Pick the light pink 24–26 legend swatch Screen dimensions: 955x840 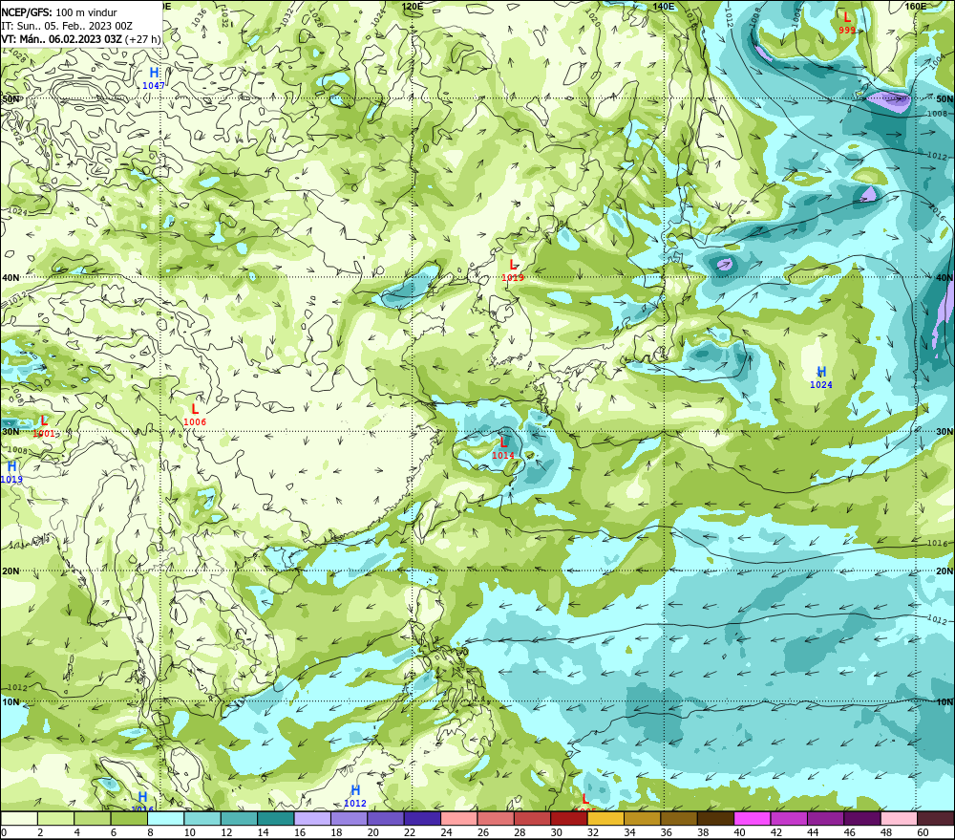tap(459, 818)
